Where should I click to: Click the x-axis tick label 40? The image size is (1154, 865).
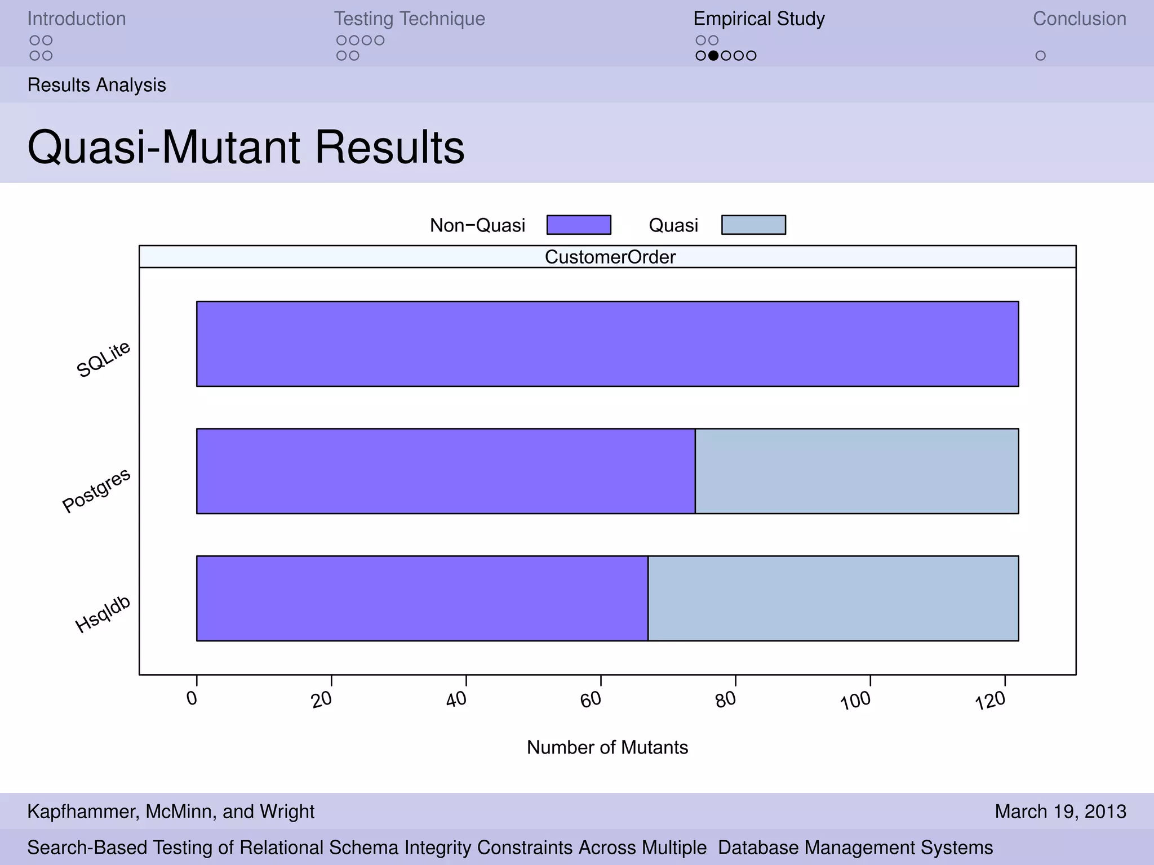pyautogui.click(x=456, y=700)
